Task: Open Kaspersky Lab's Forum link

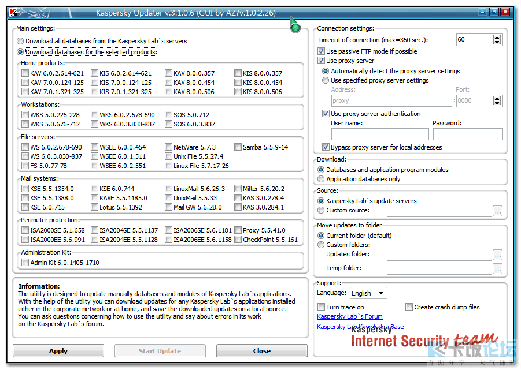Action: (349, 317)
